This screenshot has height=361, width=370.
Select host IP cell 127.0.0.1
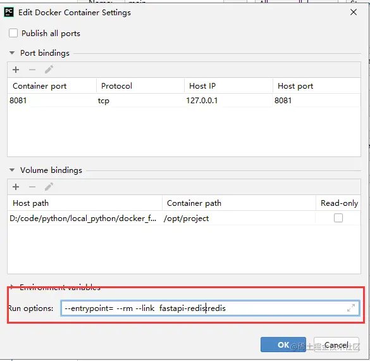tap(229, 101)
